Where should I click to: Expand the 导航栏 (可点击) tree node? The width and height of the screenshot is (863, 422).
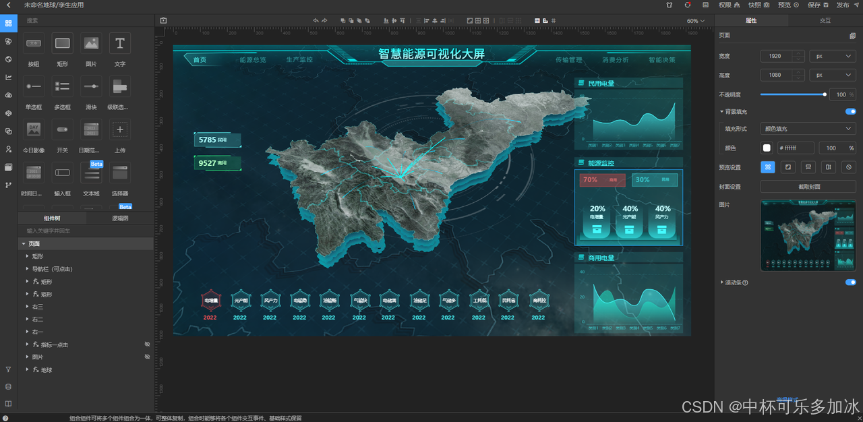[x=27, y=269]
